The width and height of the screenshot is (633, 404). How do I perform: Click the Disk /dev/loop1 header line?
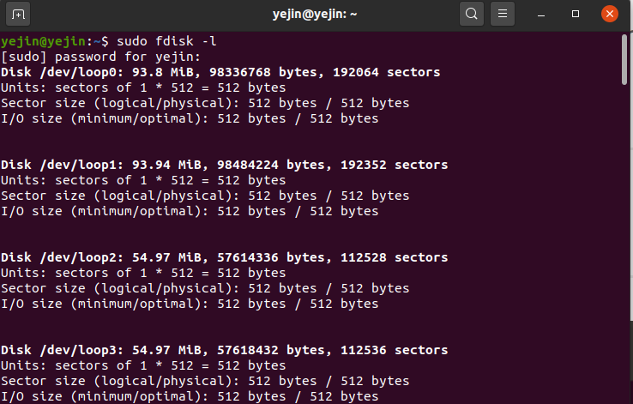[225, 165]
